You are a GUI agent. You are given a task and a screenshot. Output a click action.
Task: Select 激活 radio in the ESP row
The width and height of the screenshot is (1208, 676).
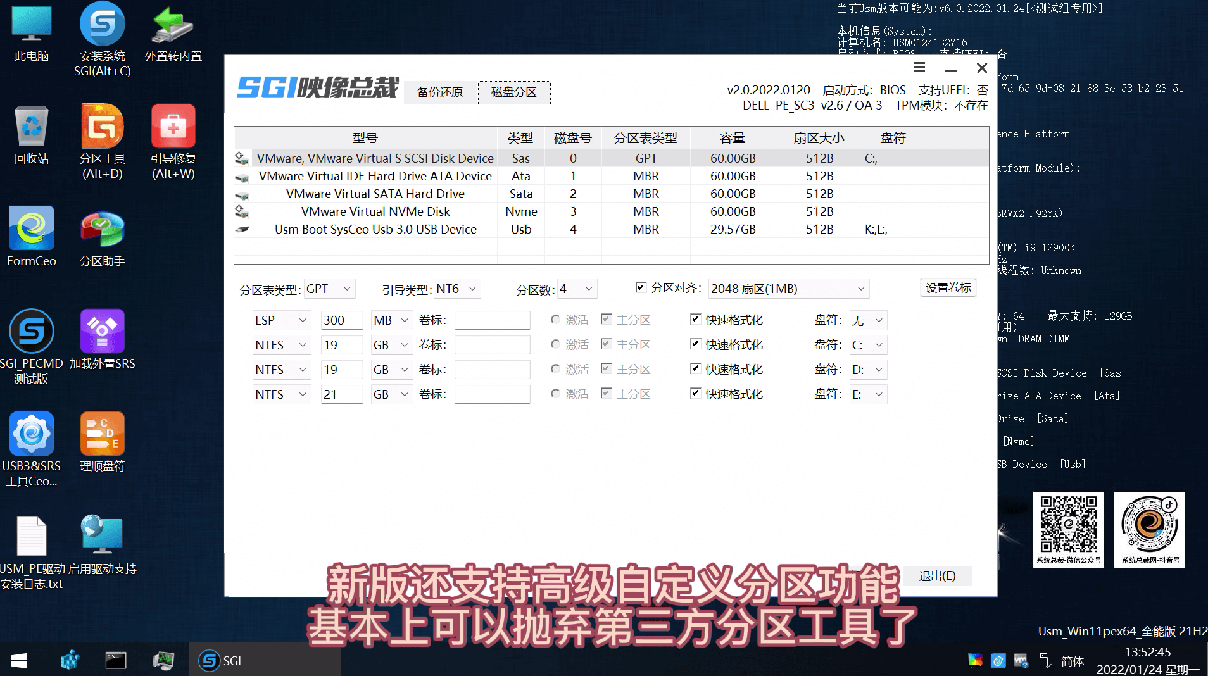555,320
